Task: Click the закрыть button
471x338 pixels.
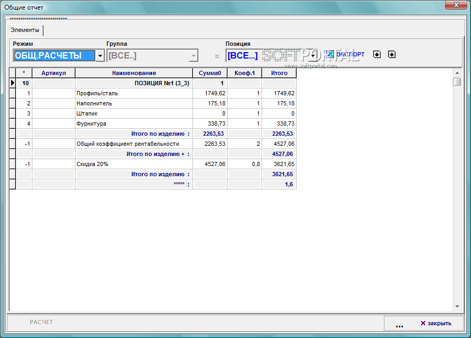Action: pos(436,323)
